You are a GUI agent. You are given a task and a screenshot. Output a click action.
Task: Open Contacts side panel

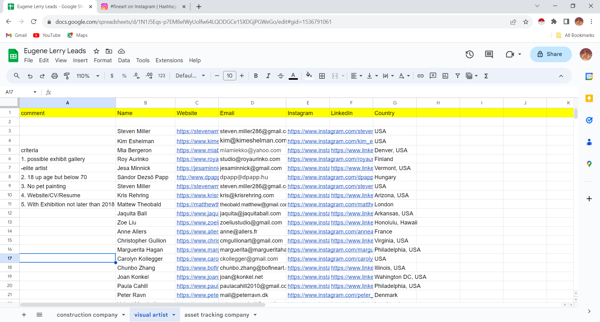[589, 142]
